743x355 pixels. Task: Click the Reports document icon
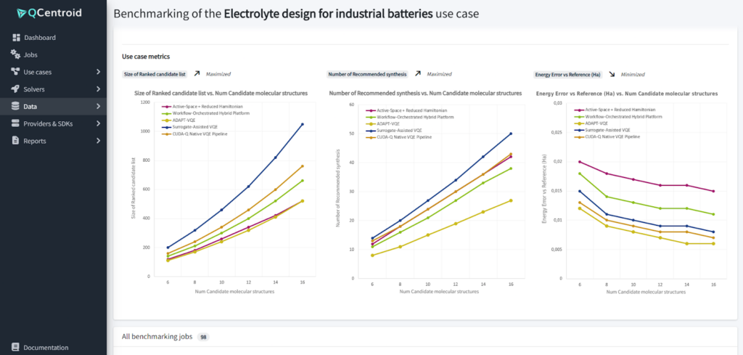(x=16, y=141)
